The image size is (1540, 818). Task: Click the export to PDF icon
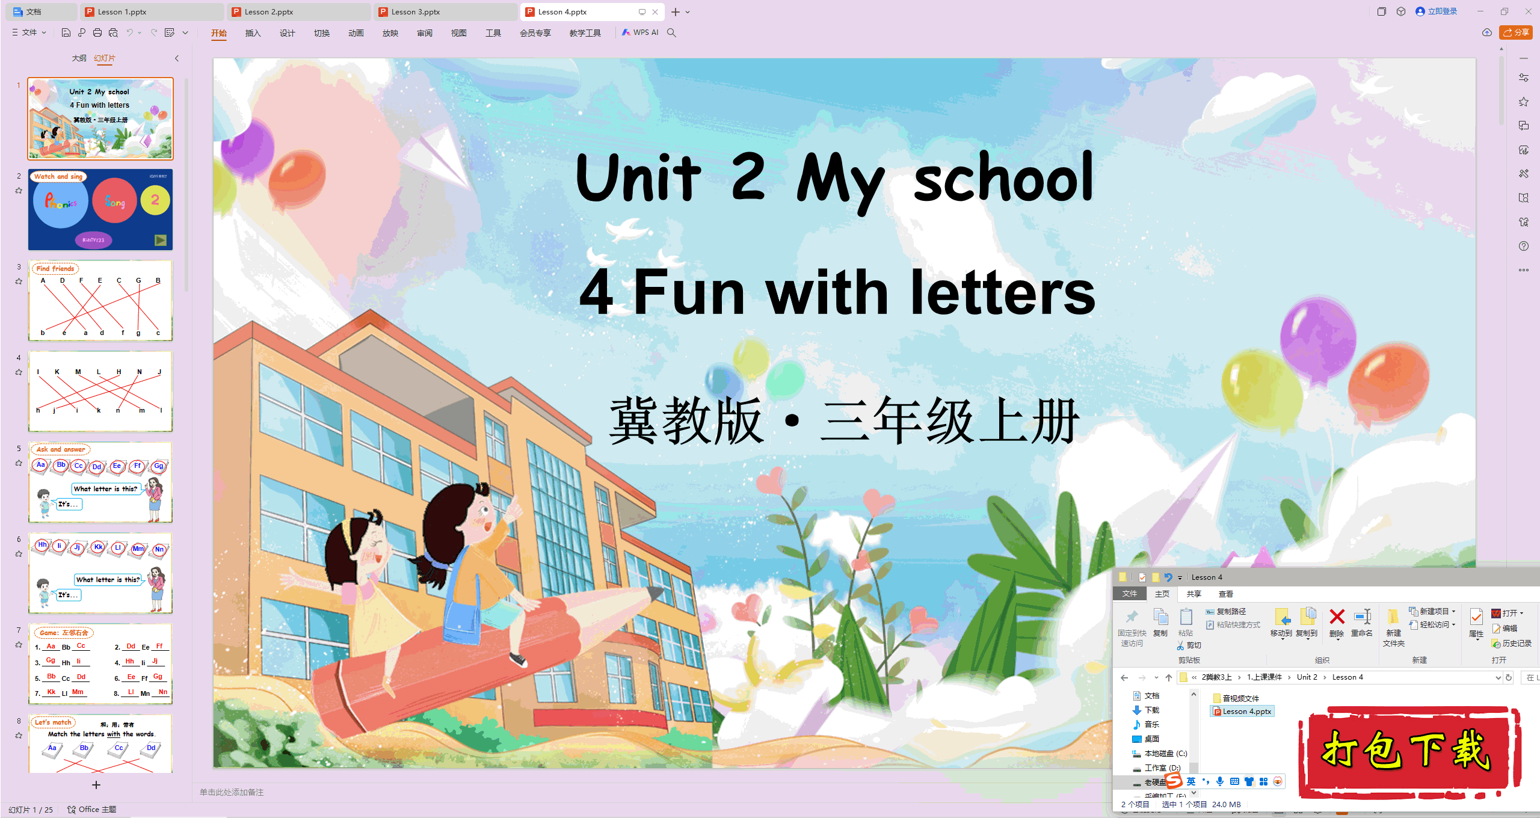(x=82, y=32)
